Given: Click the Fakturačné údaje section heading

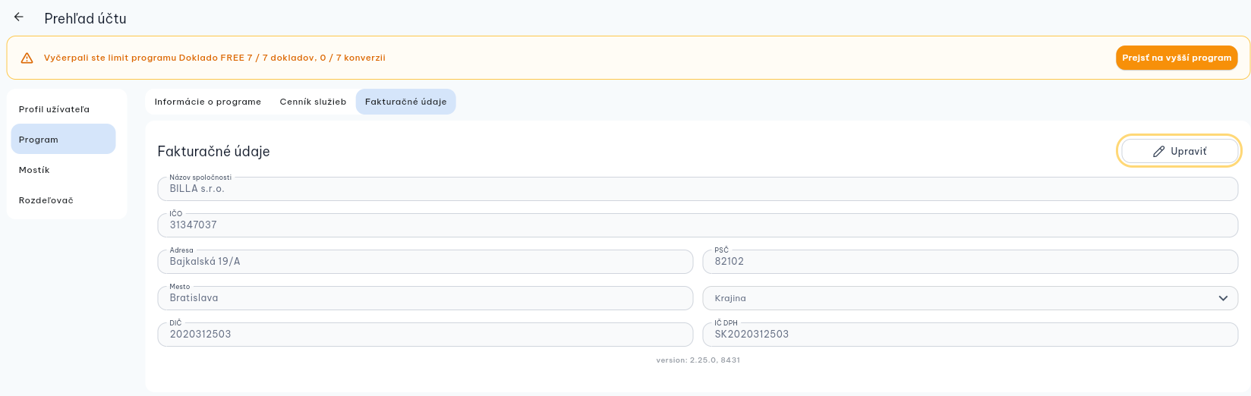Looking at the screenshot, I should point(214,151).
